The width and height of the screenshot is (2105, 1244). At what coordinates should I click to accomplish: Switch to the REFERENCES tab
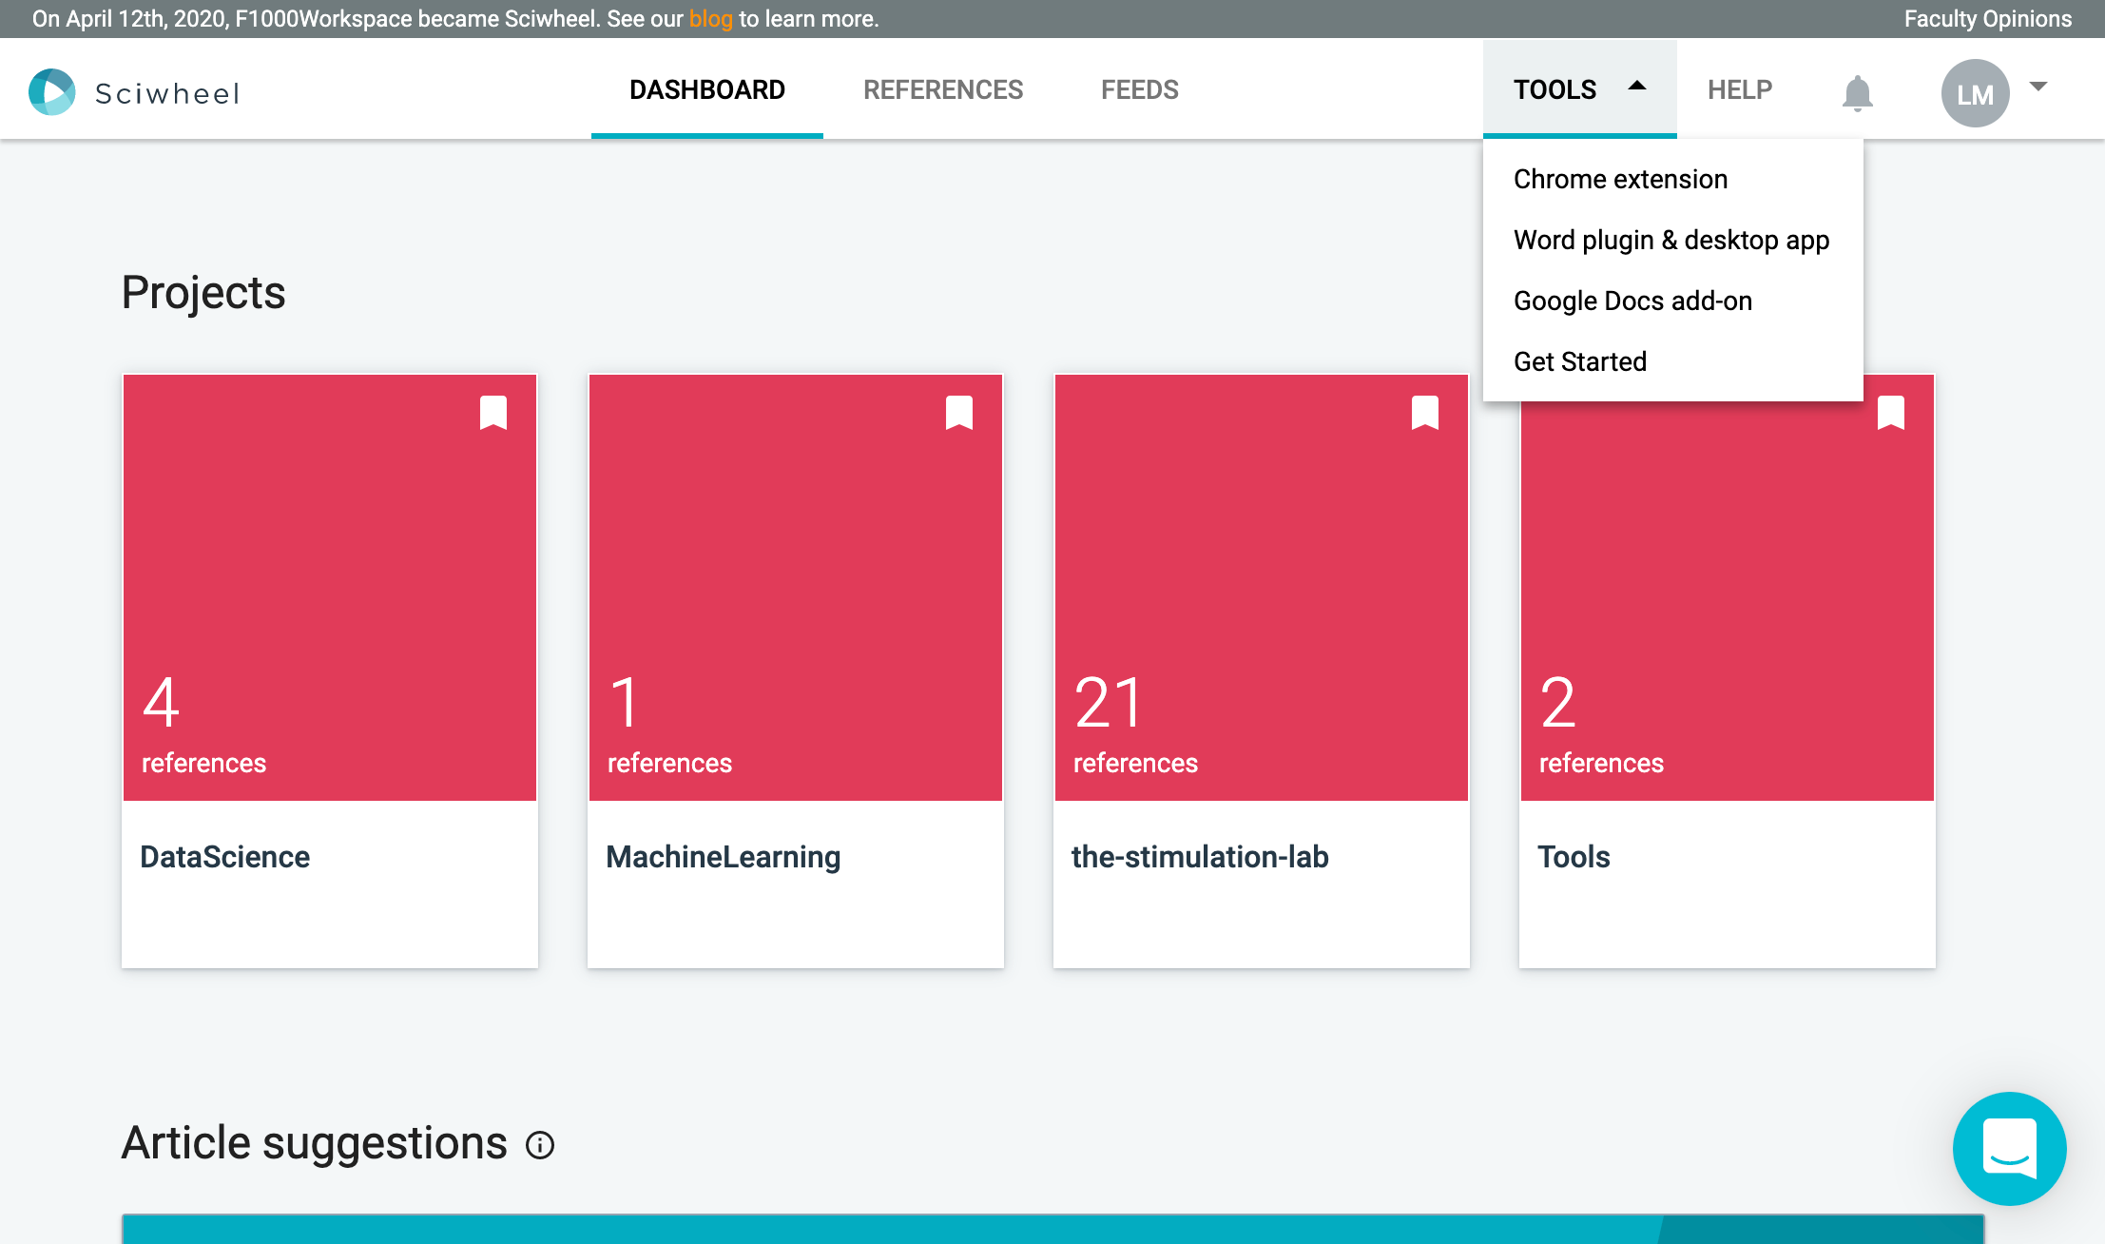[x=942, y=89]
